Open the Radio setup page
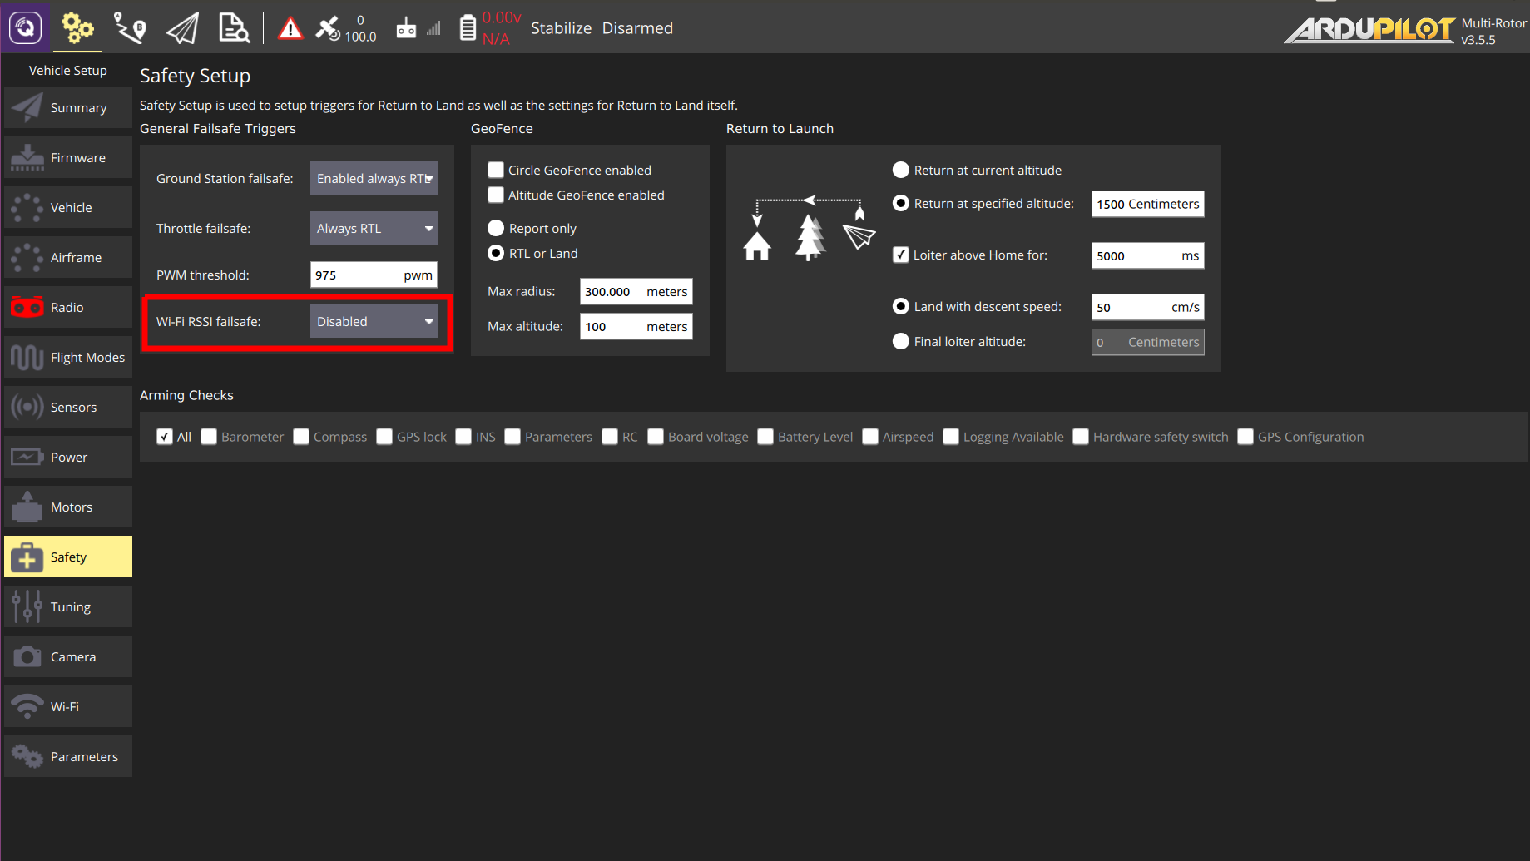 pos(68,307)
